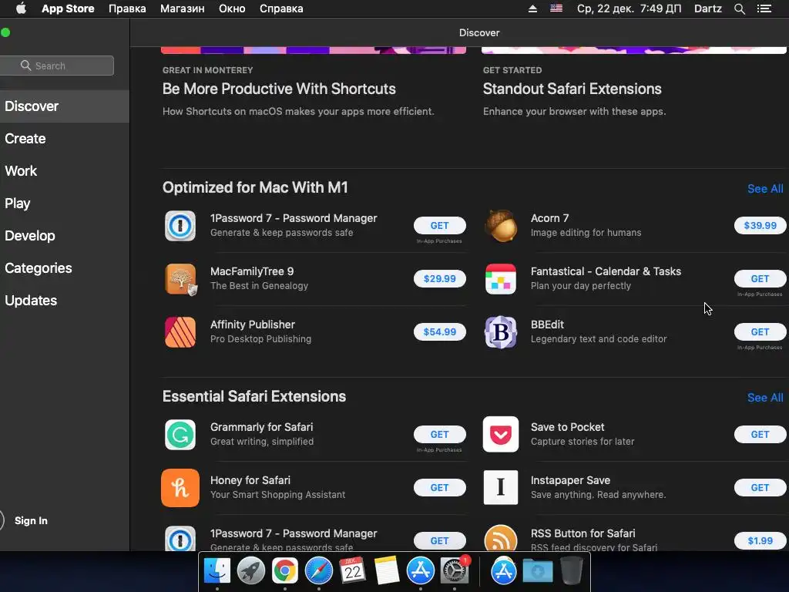Open the Правка menu

[x=127, y=8]
